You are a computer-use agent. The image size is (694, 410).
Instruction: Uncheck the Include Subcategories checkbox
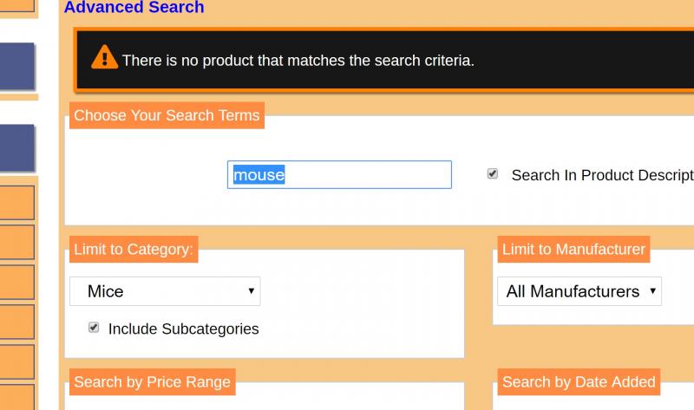coord(94,328)
